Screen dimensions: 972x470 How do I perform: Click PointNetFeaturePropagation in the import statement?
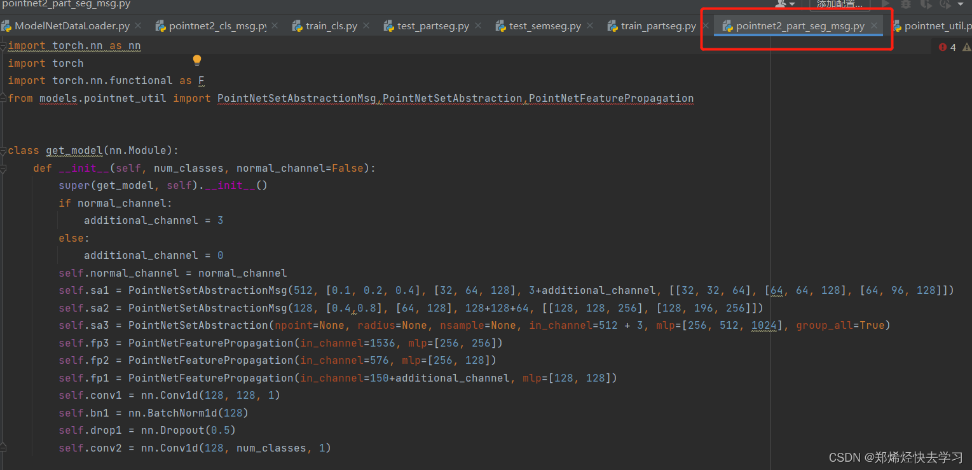coord(612,98)
